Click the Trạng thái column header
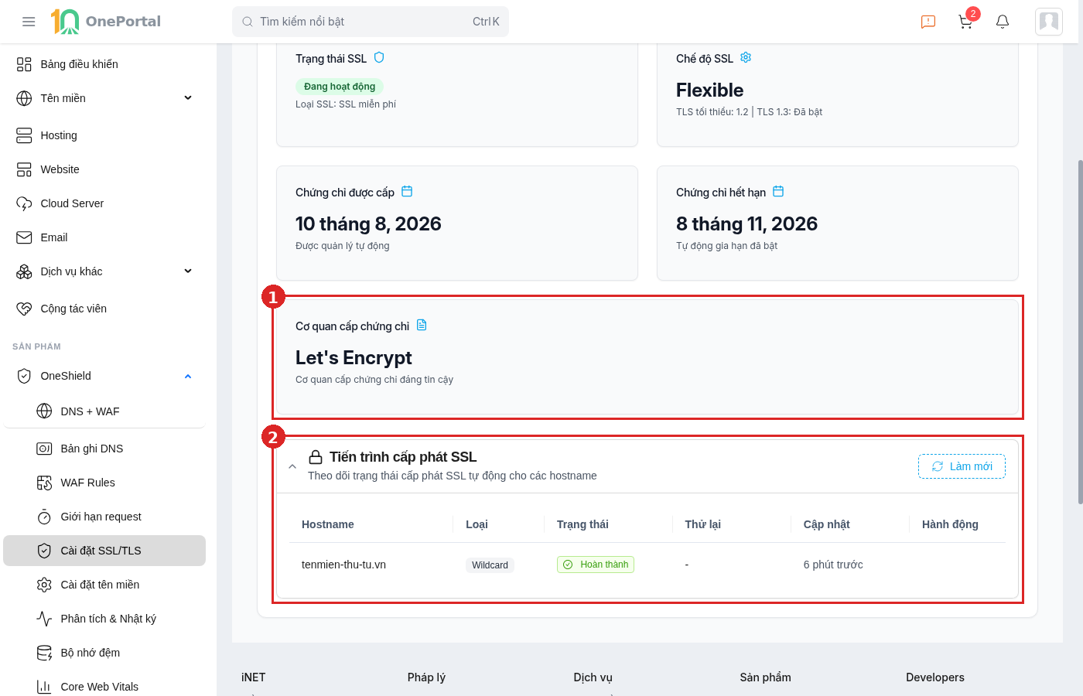 point(582,524)
